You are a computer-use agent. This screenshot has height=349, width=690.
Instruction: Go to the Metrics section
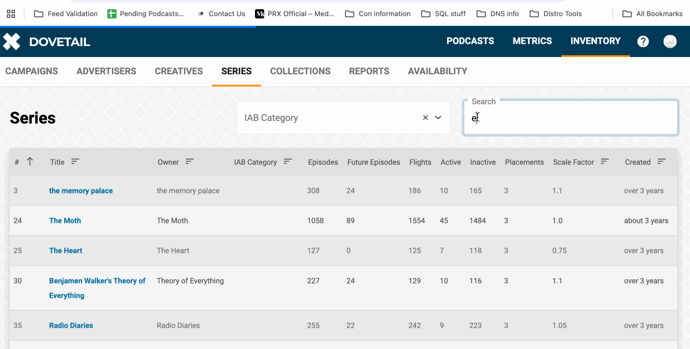(x=532, y=41)
